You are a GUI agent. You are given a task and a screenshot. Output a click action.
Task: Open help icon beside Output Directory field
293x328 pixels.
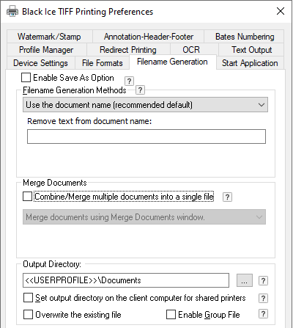(x=263, y=280)
